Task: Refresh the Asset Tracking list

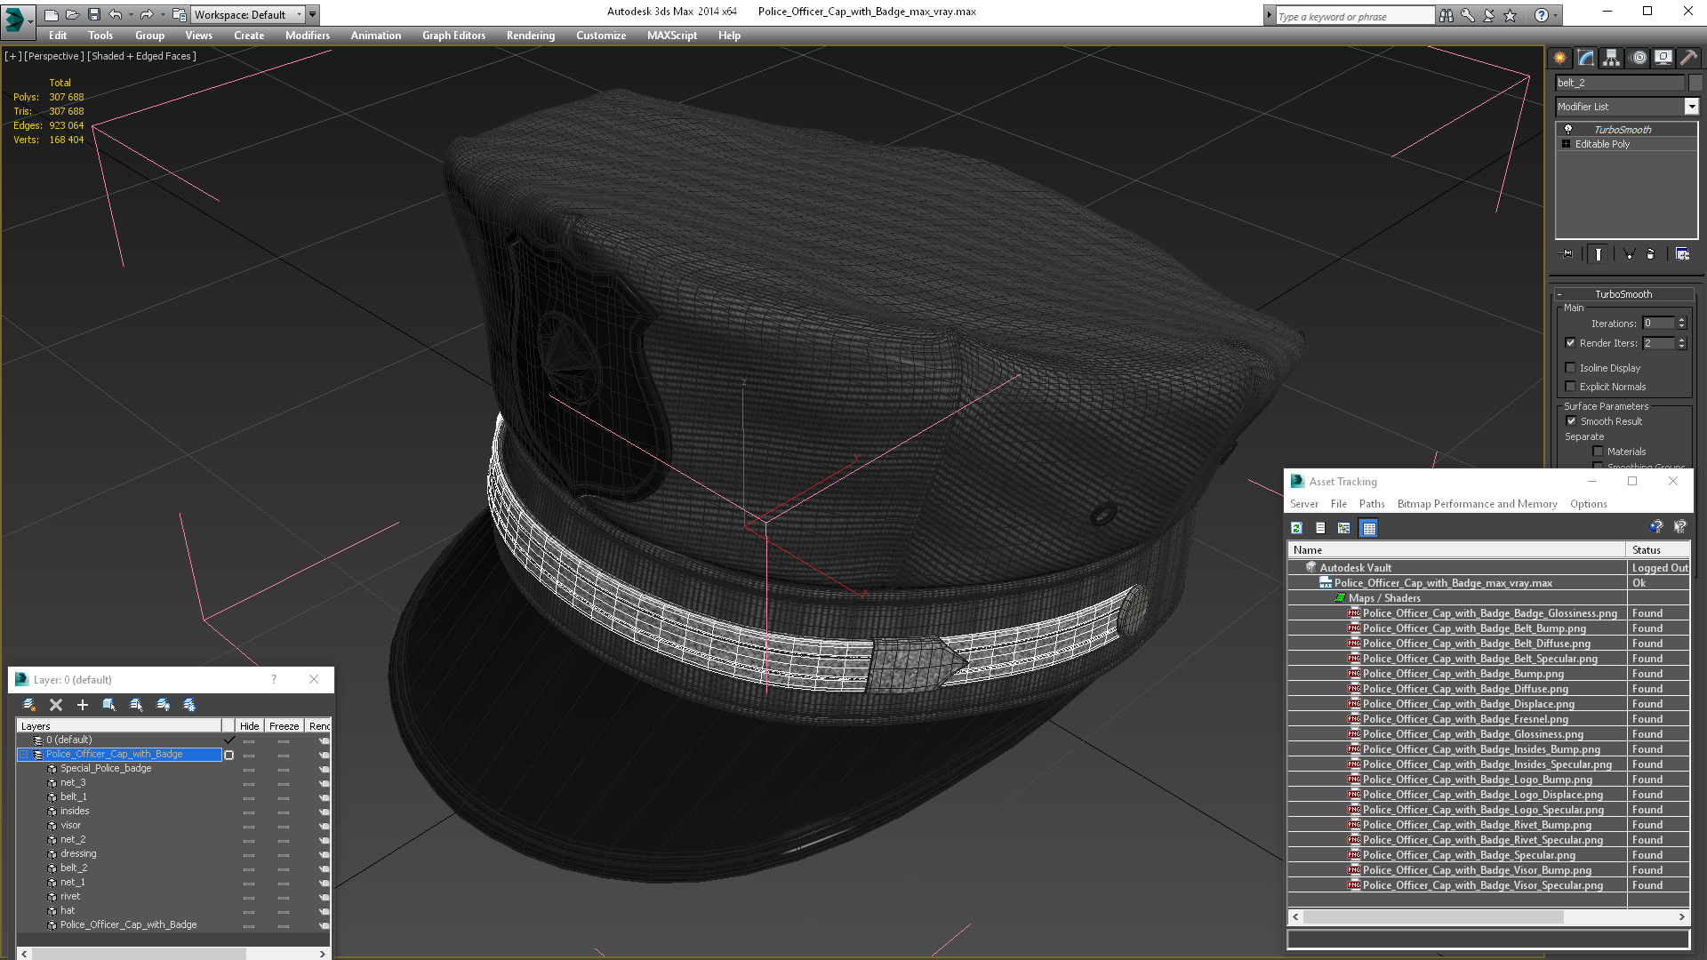Action: pos(1296,528)
